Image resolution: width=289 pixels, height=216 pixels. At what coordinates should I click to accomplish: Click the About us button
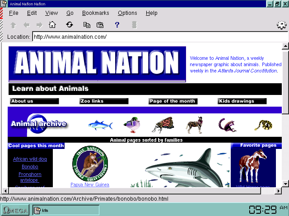coord(34,101)
